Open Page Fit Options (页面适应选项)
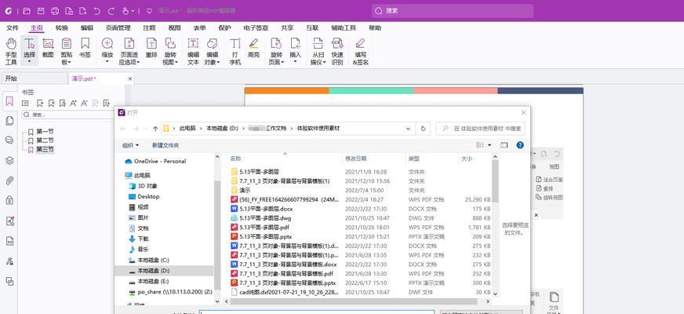This screenshot has width=684, height=314. pyautogui.click(x=129, y=51)
